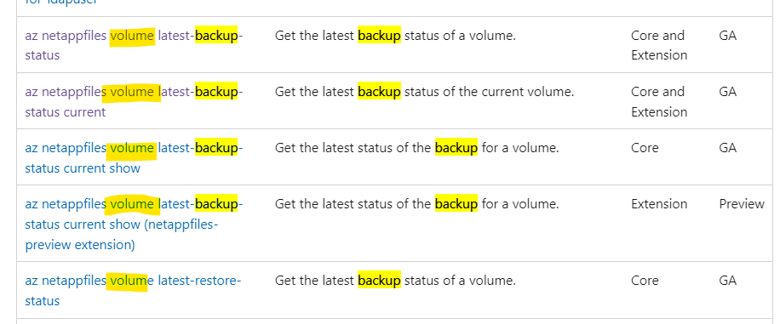Image resolution: width=780 pixels, height=324 pixels.
Task: Open 'latest-backup-status current show' link in Core row
Action: 134,158
